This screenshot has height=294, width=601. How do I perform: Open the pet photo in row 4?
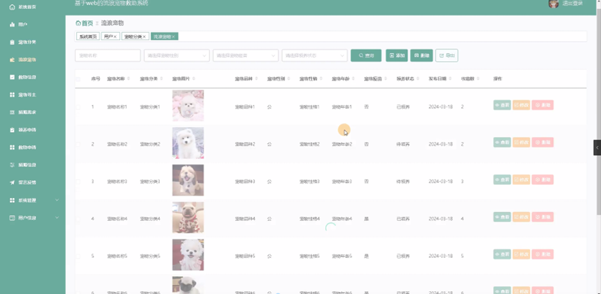[x=188, y=218]
